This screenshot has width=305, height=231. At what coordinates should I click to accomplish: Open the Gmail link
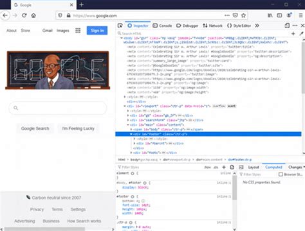[x=48, y=31]
